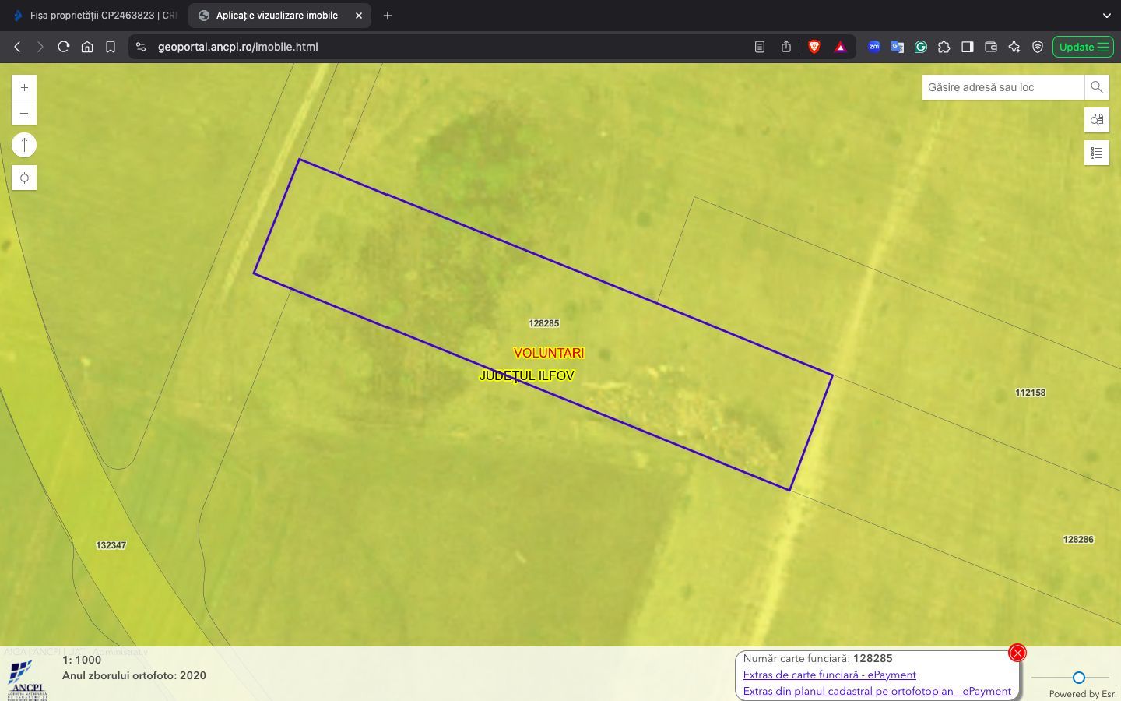
Task: Open the map legend list
Action: (x=1096, y=153)
